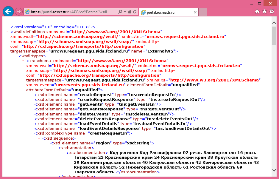279x179 pixels.
Task: Close the portal.rosreestr.ru tab
Action: point(195,12)
